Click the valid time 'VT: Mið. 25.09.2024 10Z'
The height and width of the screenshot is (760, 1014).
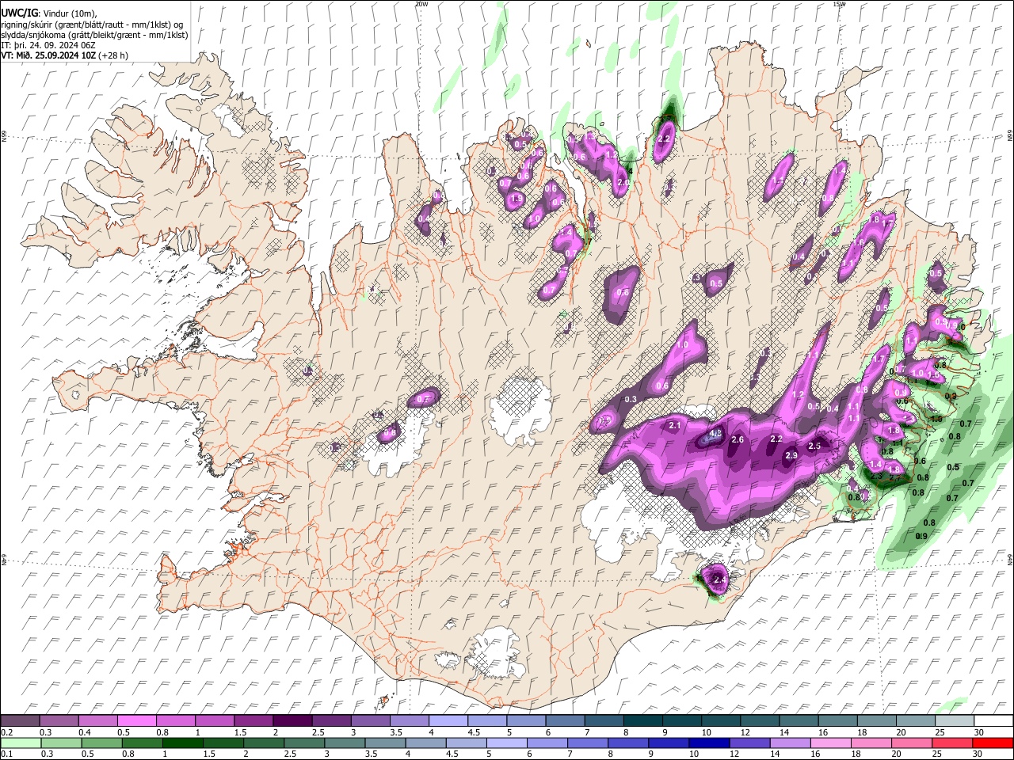coord(49,55)
